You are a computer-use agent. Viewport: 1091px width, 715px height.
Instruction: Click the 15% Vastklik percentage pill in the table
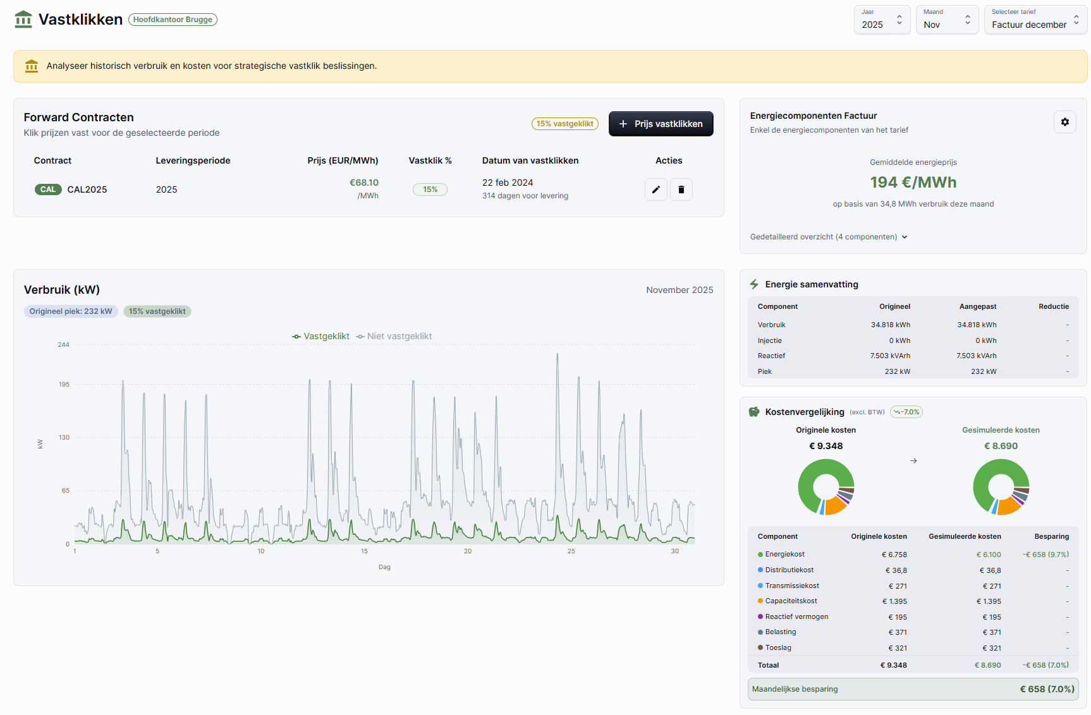pyautogui.click(x=430, y=189)
